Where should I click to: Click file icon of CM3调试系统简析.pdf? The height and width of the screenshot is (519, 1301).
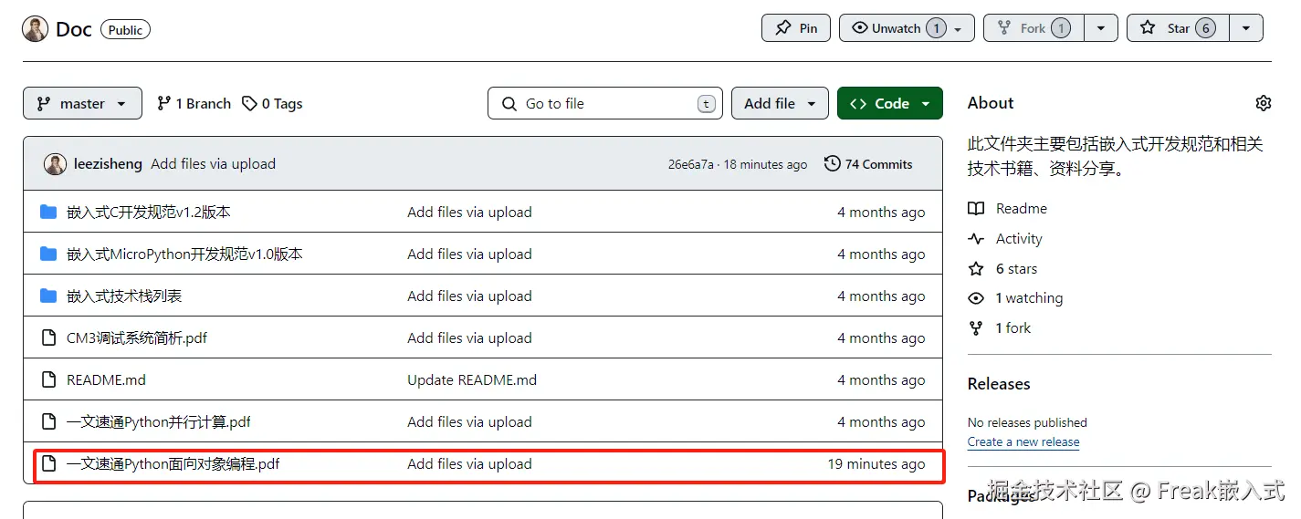click(x=49, y=338)
